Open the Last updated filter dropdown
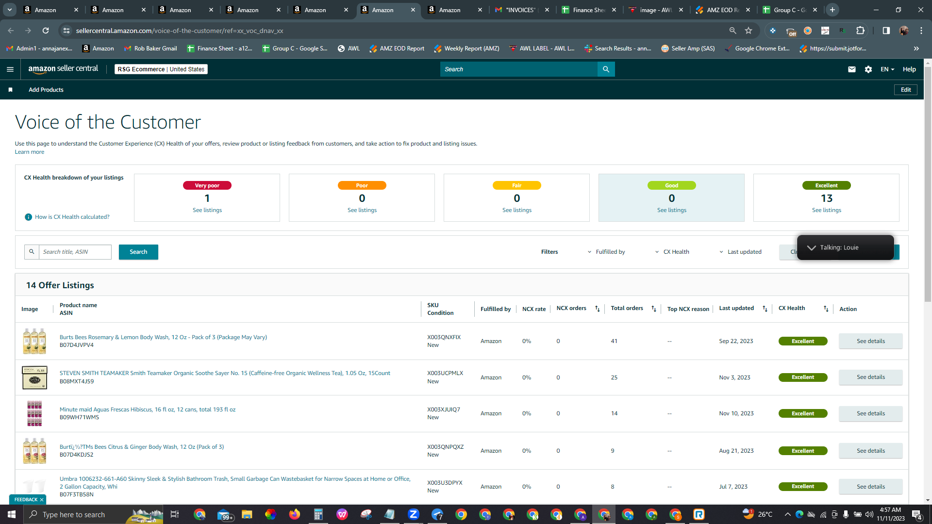This screenshot has height=524, width=932. [740, 252]
